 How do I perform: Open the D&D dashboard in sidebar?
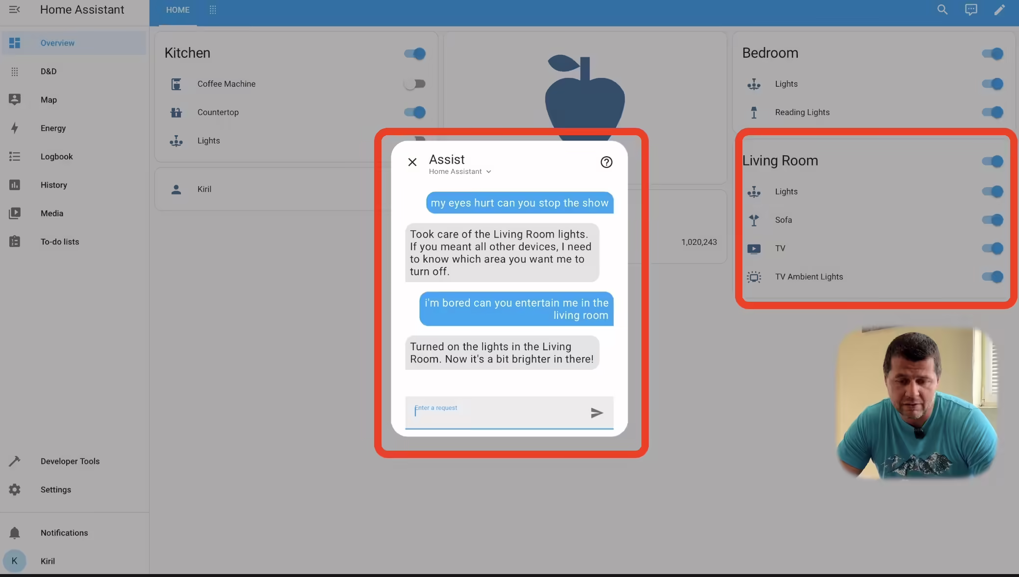(74, 72)
